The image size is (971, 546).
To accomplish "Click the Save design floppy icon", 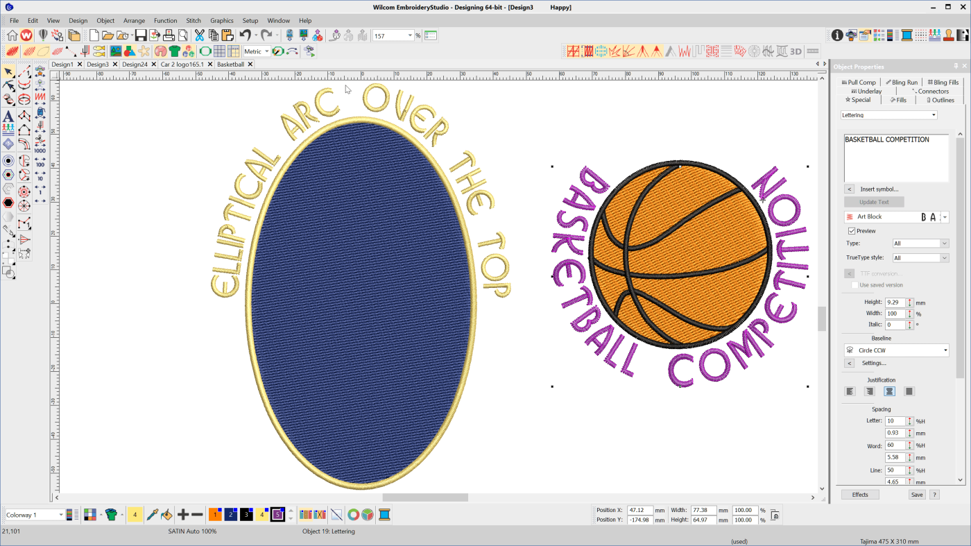I will point(141,35).
